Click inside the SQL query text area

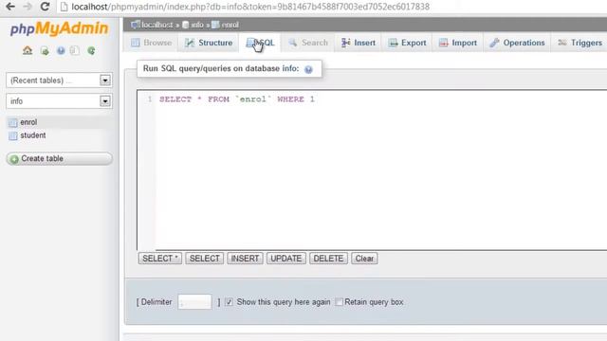(372, 170)
